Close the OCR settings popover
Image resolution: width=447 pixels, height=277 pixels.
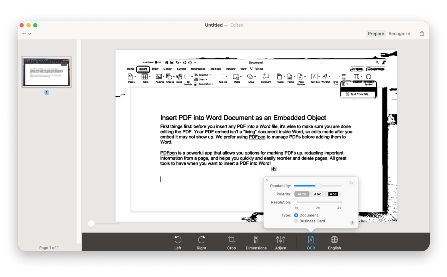pyautogui.click(x=267, y=180)
